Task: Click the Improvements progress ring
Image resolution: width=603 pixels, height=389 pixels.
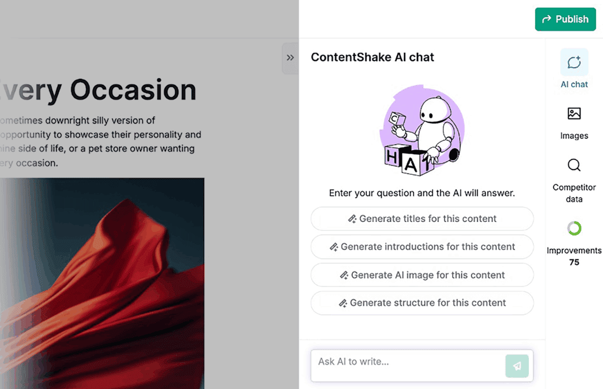Action: coord(574,228)
